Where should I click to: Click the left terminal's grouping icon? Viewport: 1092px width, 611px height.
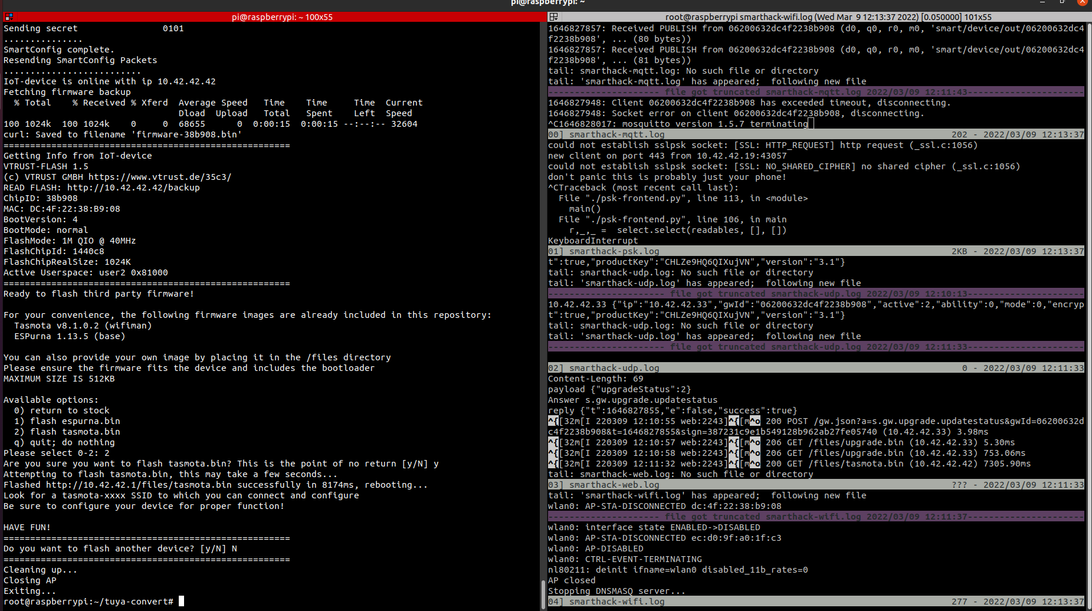tap(9, 17)
